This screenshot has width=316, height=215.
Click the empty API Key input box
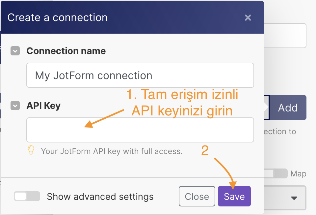[140, 130]
